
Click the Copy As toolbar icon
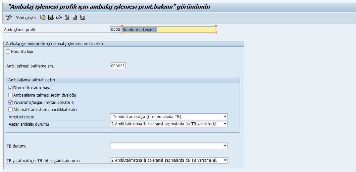tap(43, 18)
